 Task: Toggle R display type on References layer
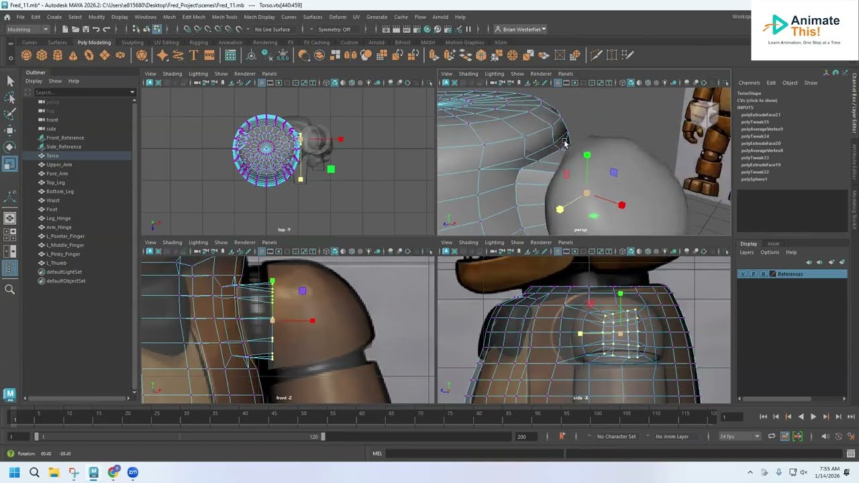pyautogui.click(x=763, y=274)
